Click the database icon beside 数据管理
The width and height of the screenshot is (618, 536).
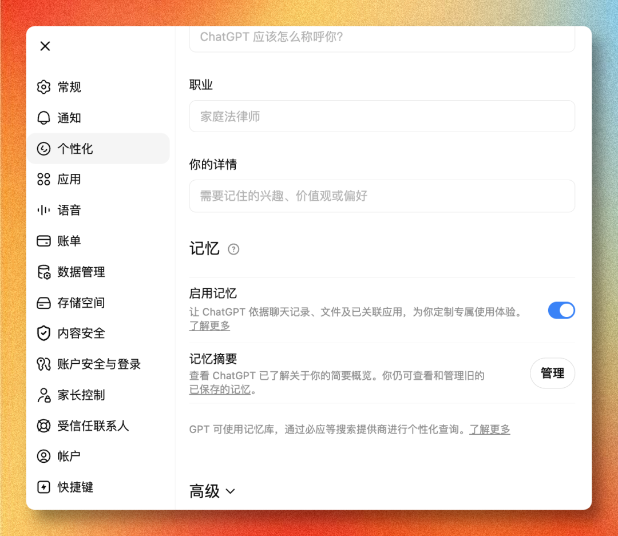pos(43,272)
